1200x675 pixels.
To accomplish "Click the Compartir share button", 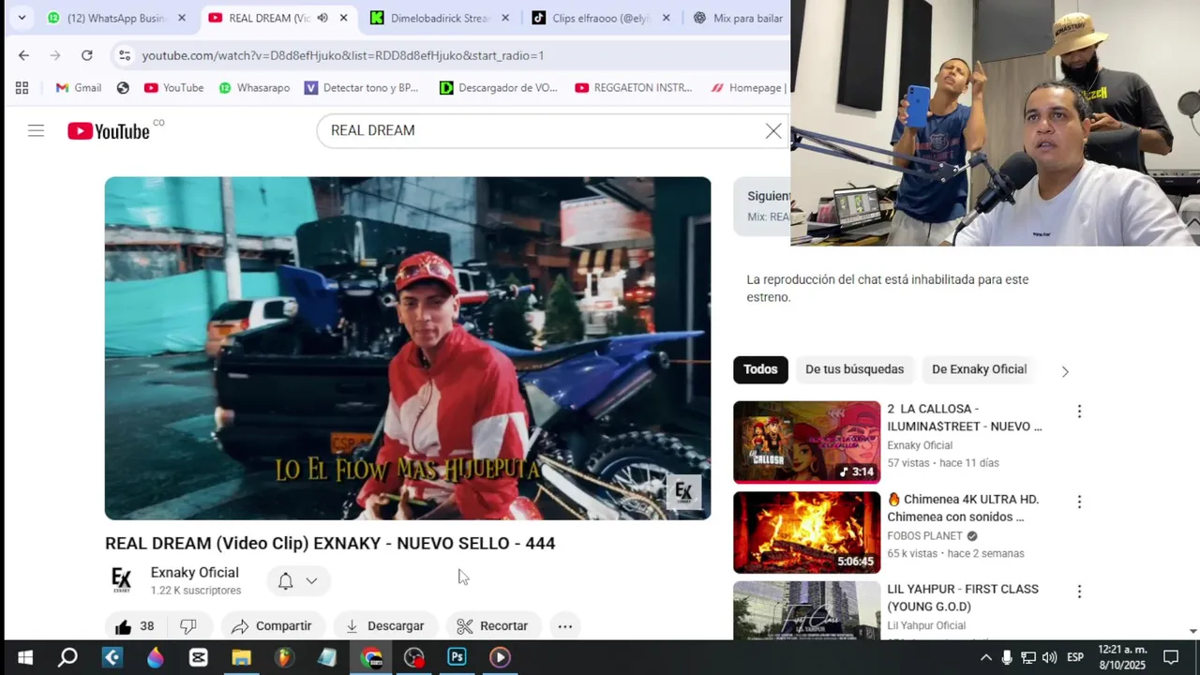I will click(272, 626).
